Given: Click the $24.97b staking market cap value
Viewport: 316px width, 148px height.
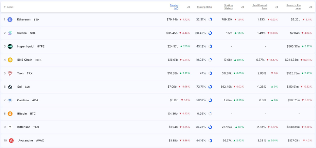Looking at the screenshot, I should click(x=173, y=46).
